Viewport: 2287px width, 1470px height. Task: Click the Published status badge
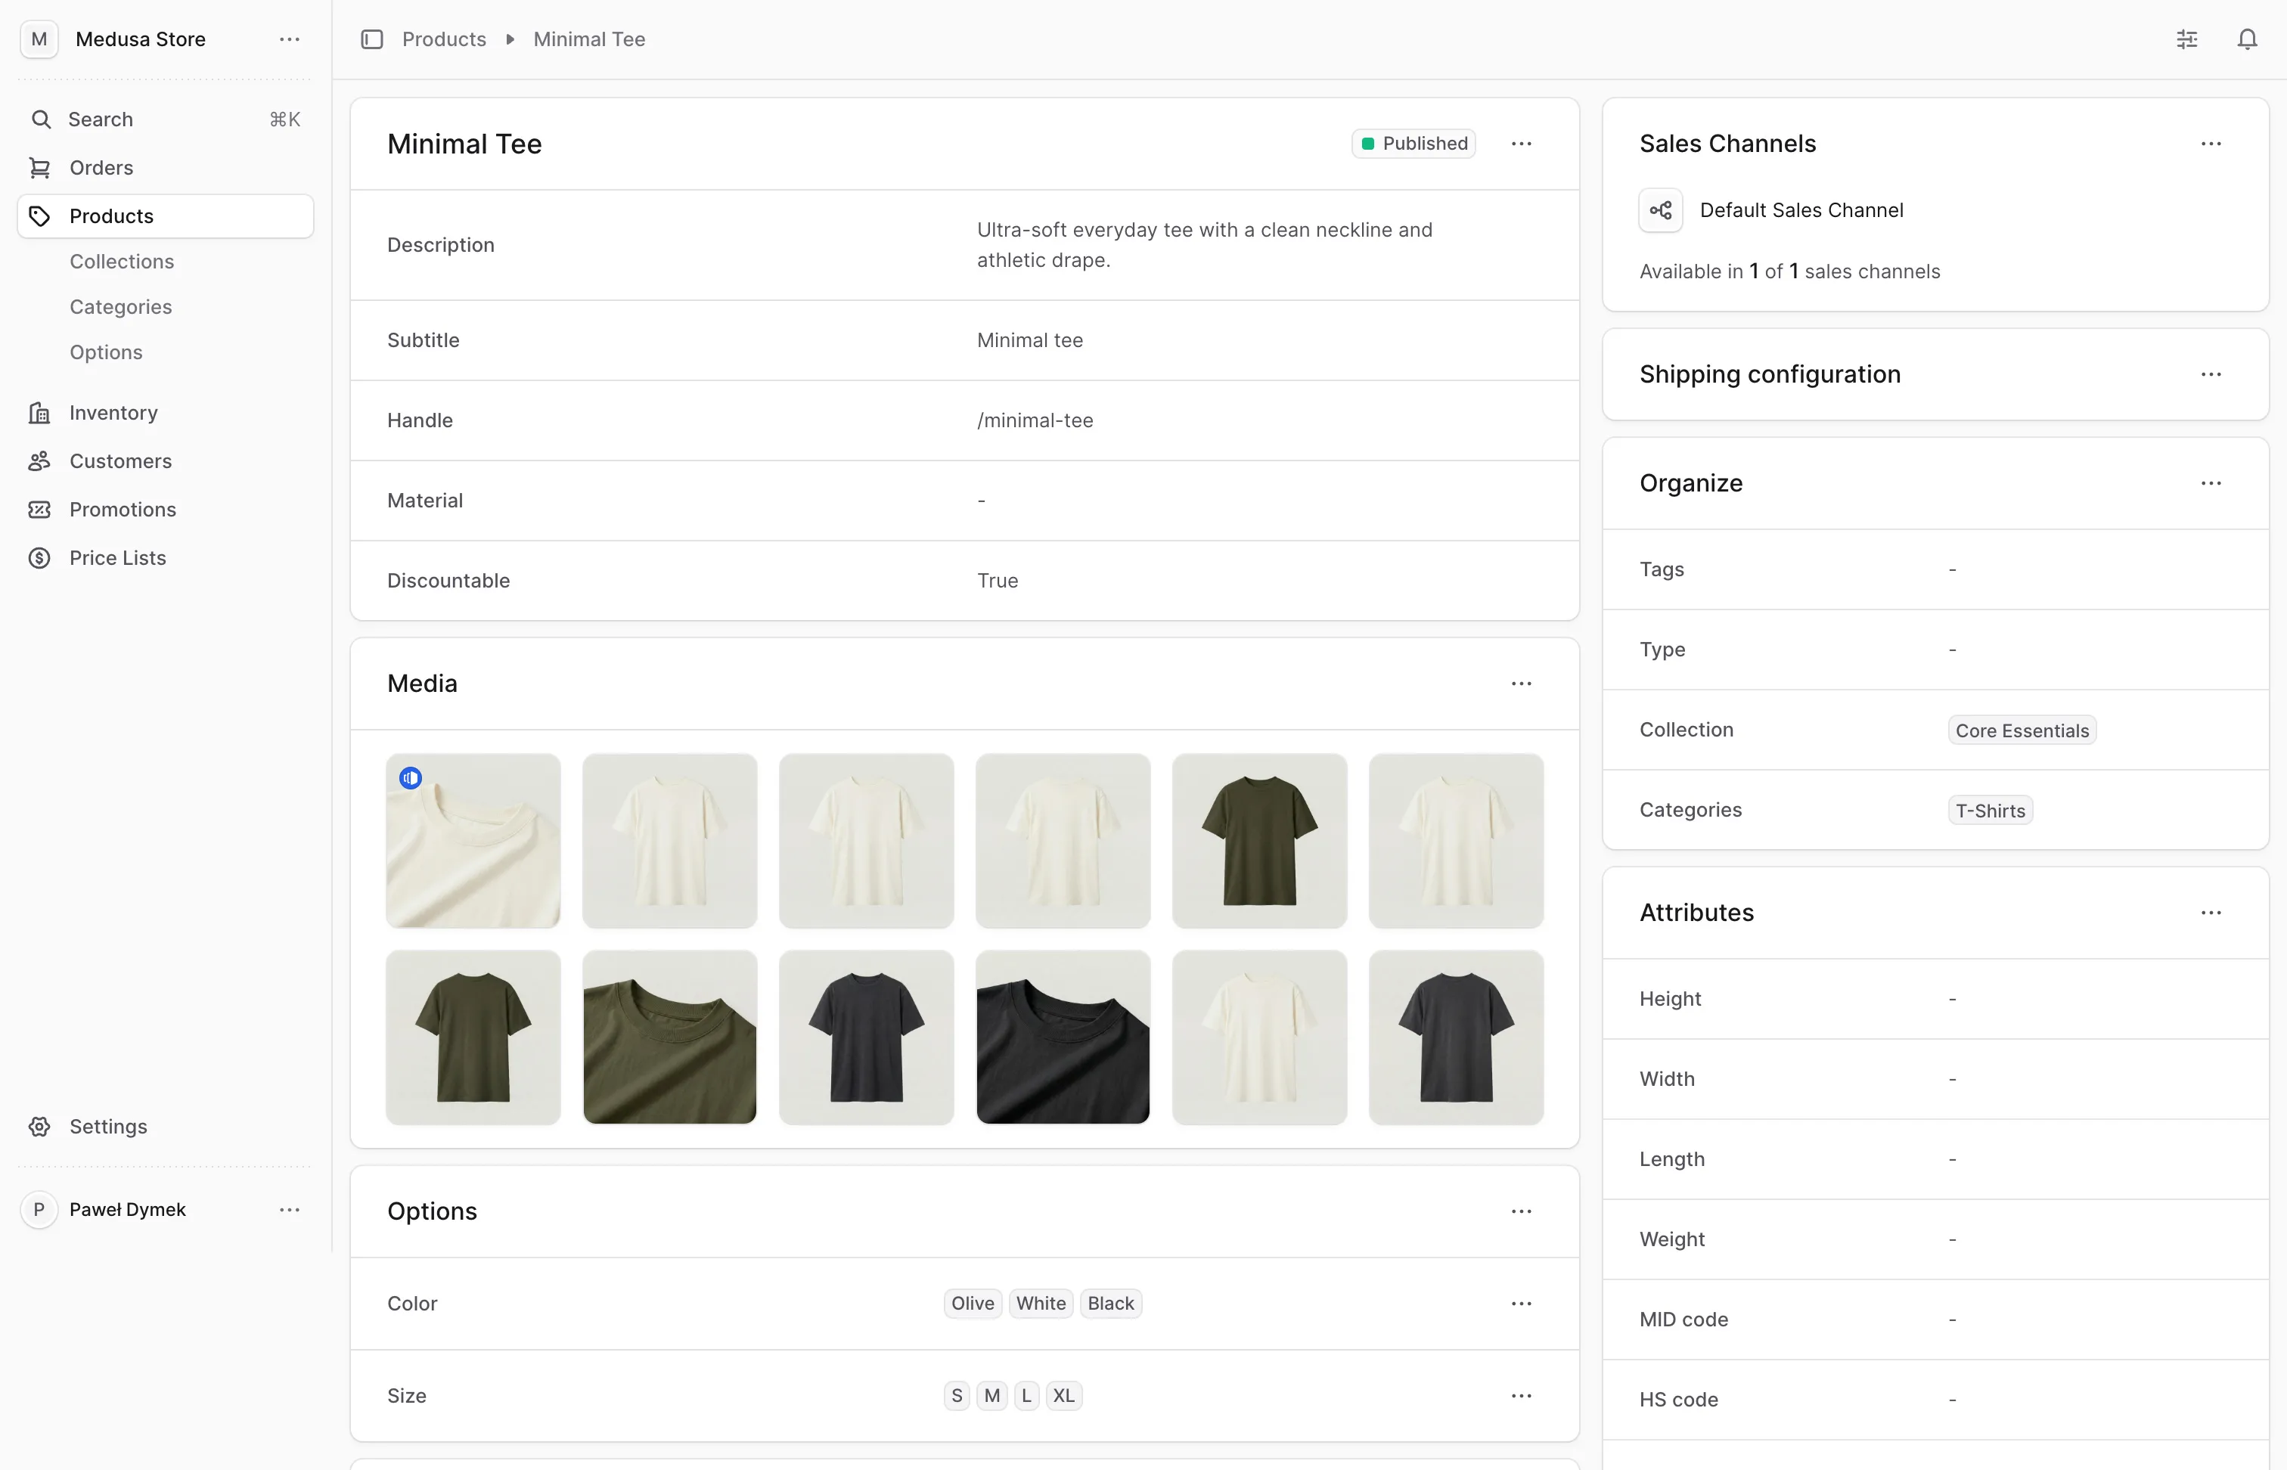point(1413,143)
